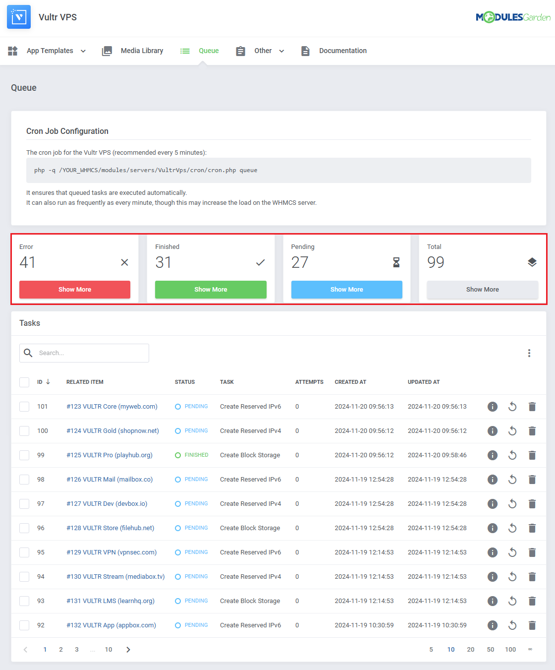Viewport: 555px width, 670px height.
Task: Click the Vultr VPS logo icon
Action: click(x=19, y=17)
